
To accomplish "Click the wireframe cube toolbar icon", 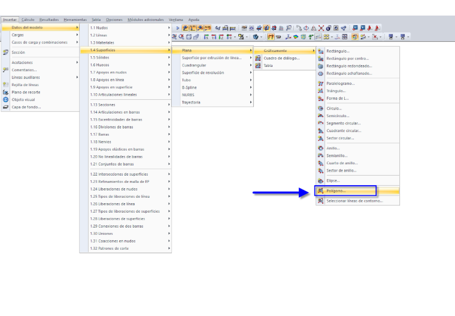I will [x=189, y=37].
